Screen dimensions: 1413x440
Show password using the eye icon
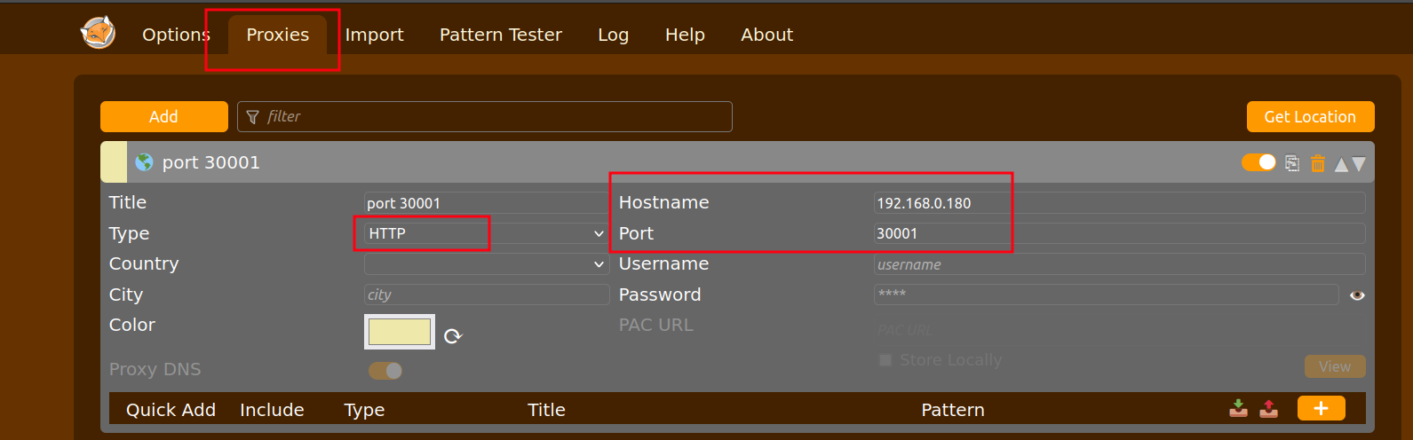1357,295
